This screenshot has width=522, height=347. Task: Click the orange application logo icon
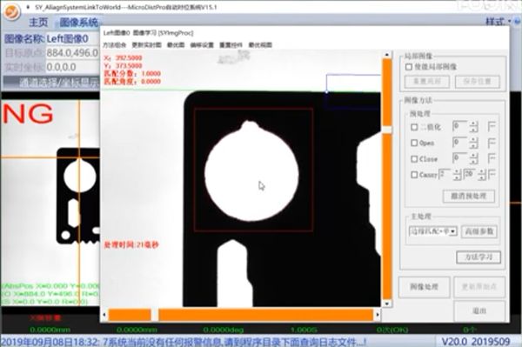[x=12, y=11]
